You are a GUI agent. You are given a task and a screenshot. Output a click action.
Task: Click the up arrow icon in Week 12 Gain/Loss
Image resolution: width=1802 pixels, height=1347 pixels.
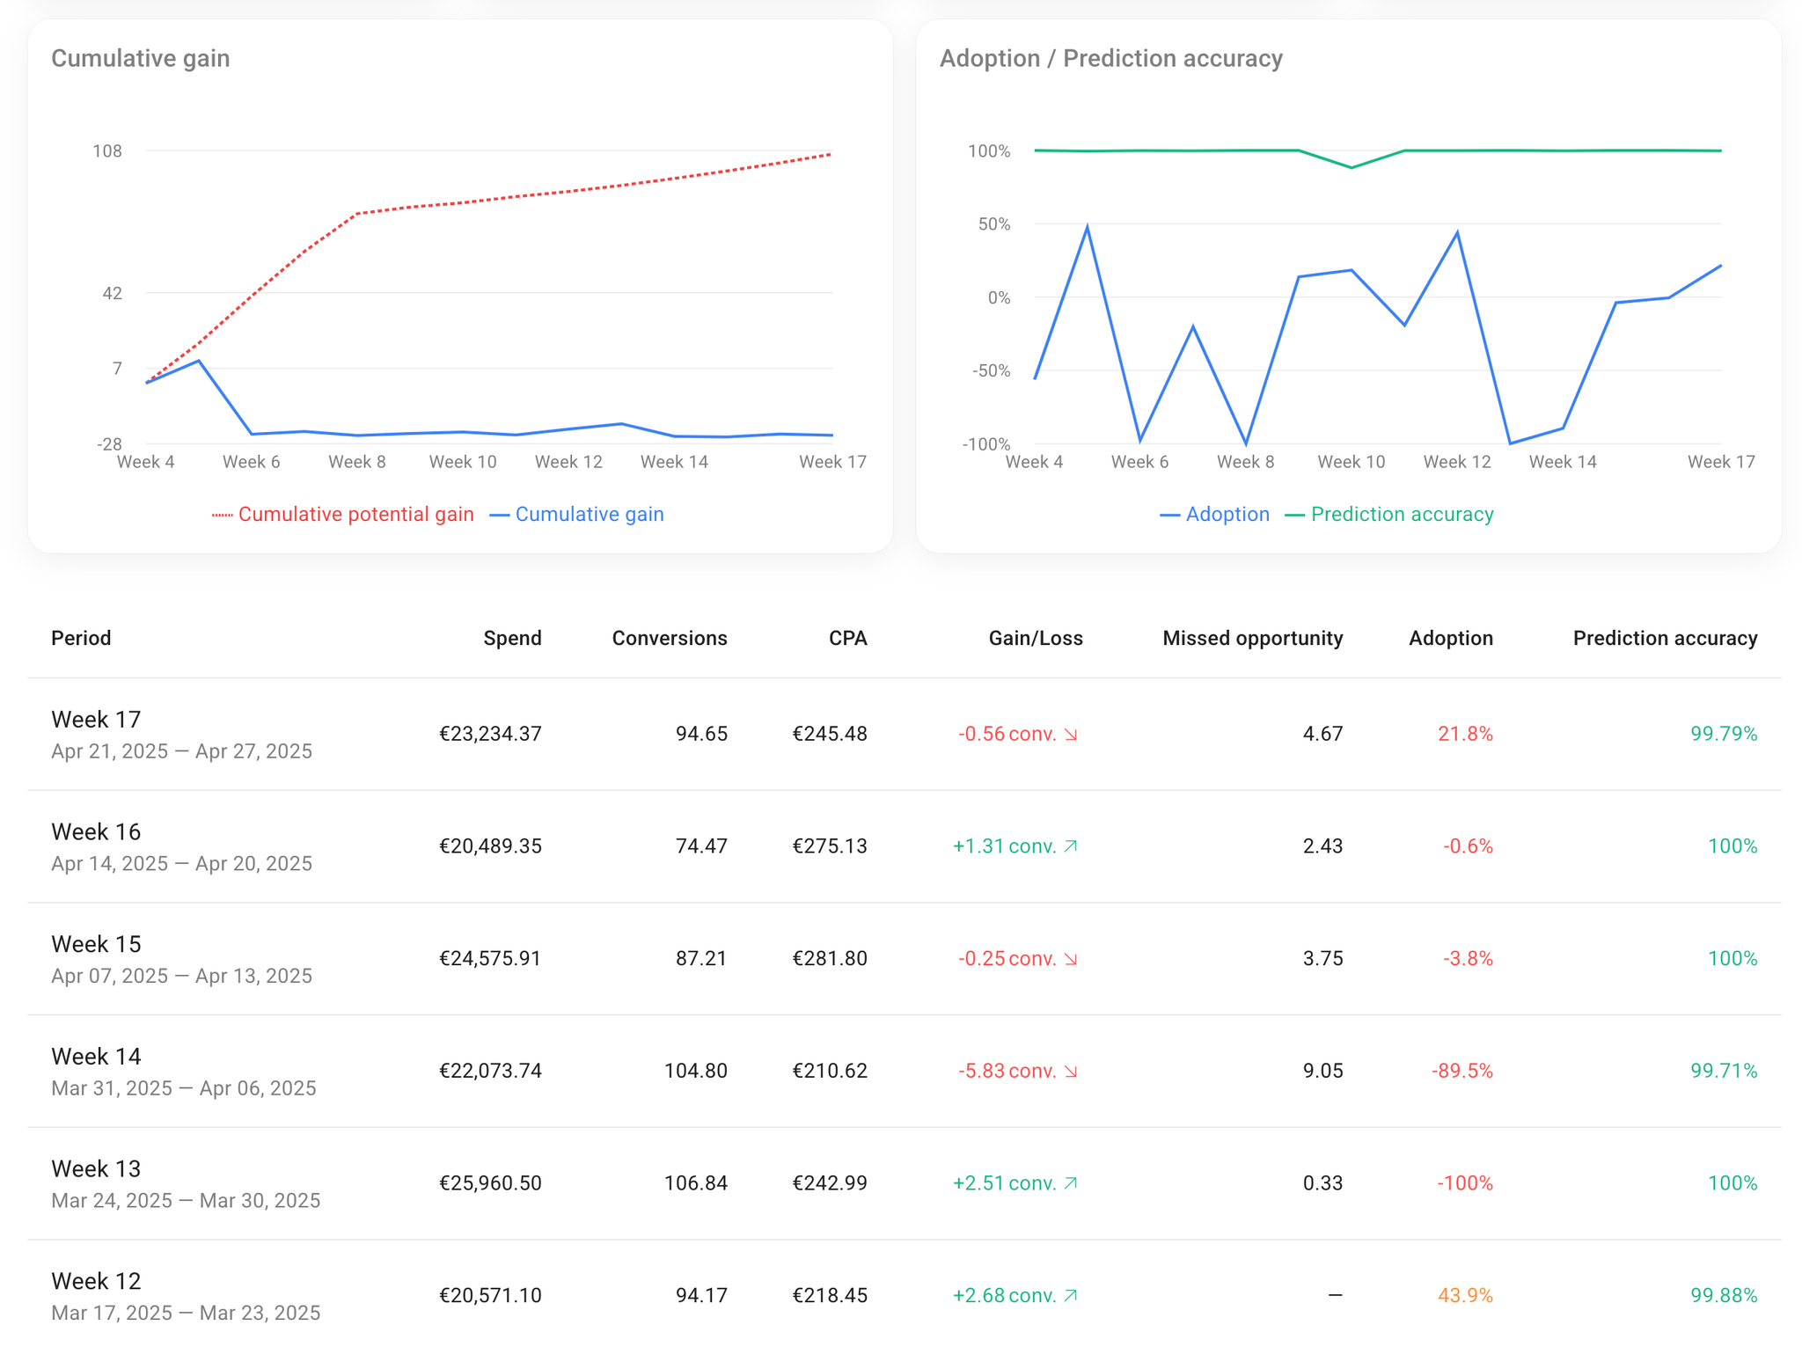(x=1071, y=1295)
